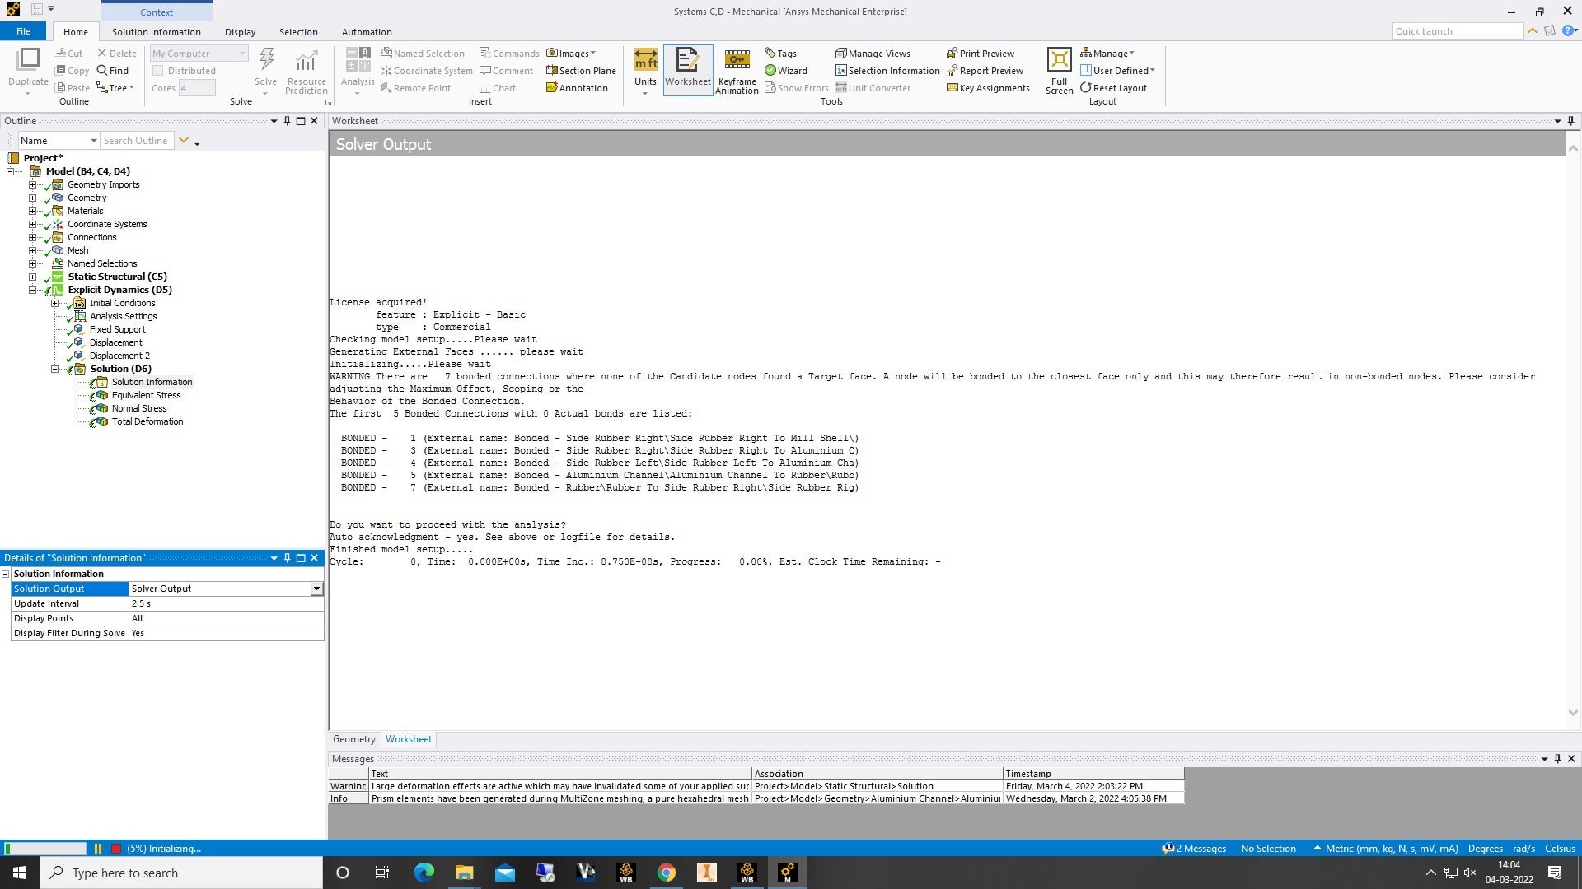The image size is (1582, 889).
Task: Select Equivalent Stress result
Action: (x=146, y=395)
